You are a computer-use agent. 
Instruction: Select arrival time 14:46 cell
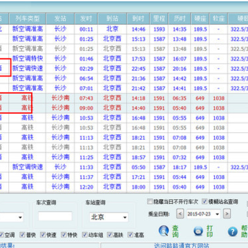click(138, 29)
